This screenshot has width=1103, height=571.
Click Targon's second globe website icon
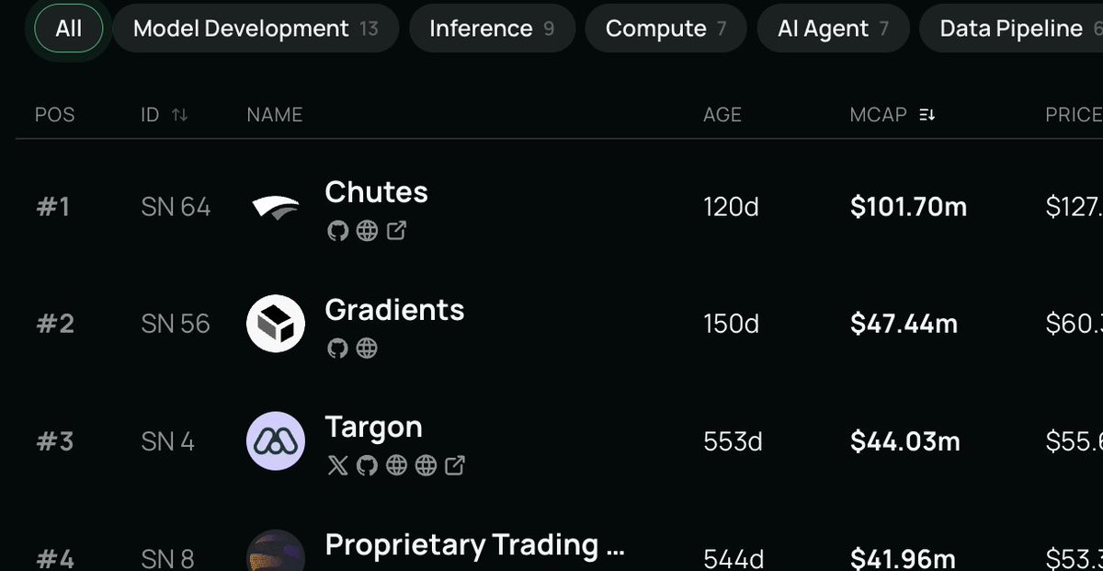425,465
